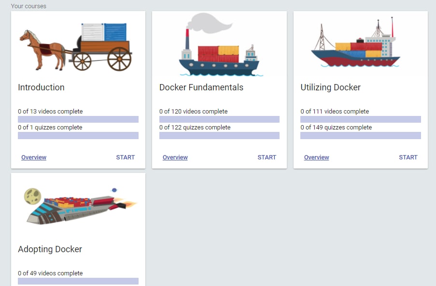Screen dimensions: 436x286
Task: Open the Utilizing Docker Overview link
Action: click(x=317, y=157)
